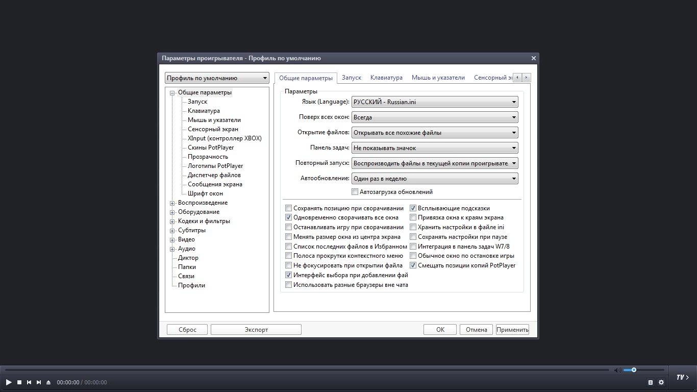Open the playlist panel icon
This screenshot has width=697, height=392.
pos(651,382)
